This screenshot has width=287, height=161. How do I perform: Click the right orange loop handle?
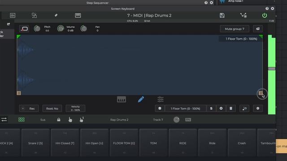click(261, 93)
